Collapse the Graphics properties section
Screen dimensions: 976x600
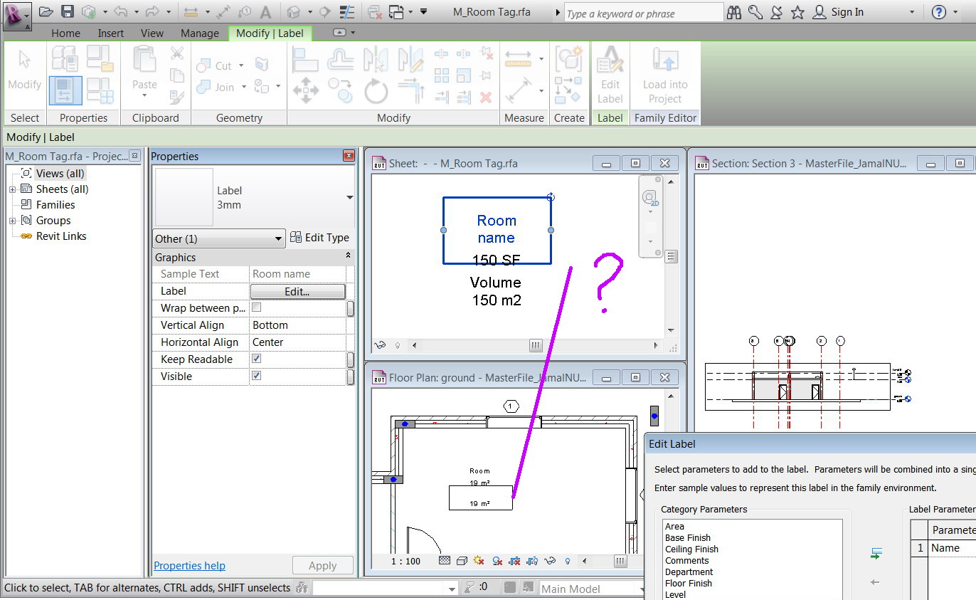[348, 256]
